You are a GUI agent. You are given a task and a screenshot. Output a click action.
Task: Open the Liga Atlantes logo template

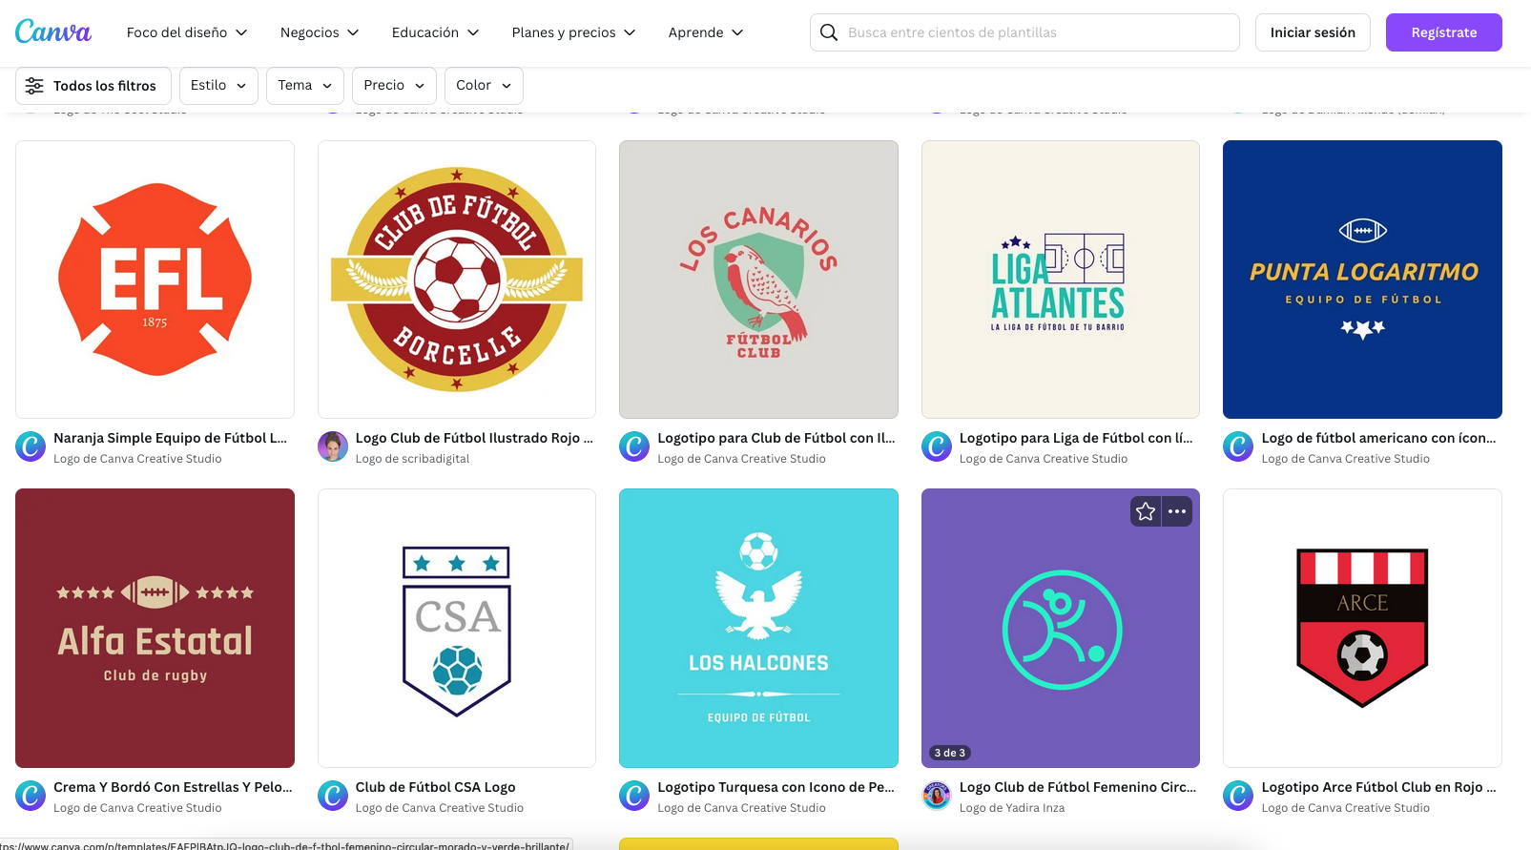coord(1061,280)
